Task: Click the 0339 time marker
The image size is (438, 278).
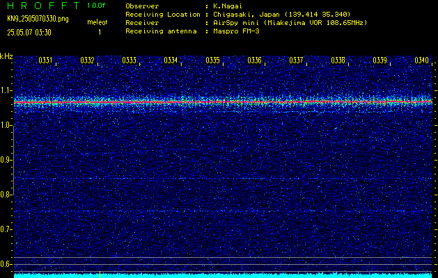Action: point(380,60)
